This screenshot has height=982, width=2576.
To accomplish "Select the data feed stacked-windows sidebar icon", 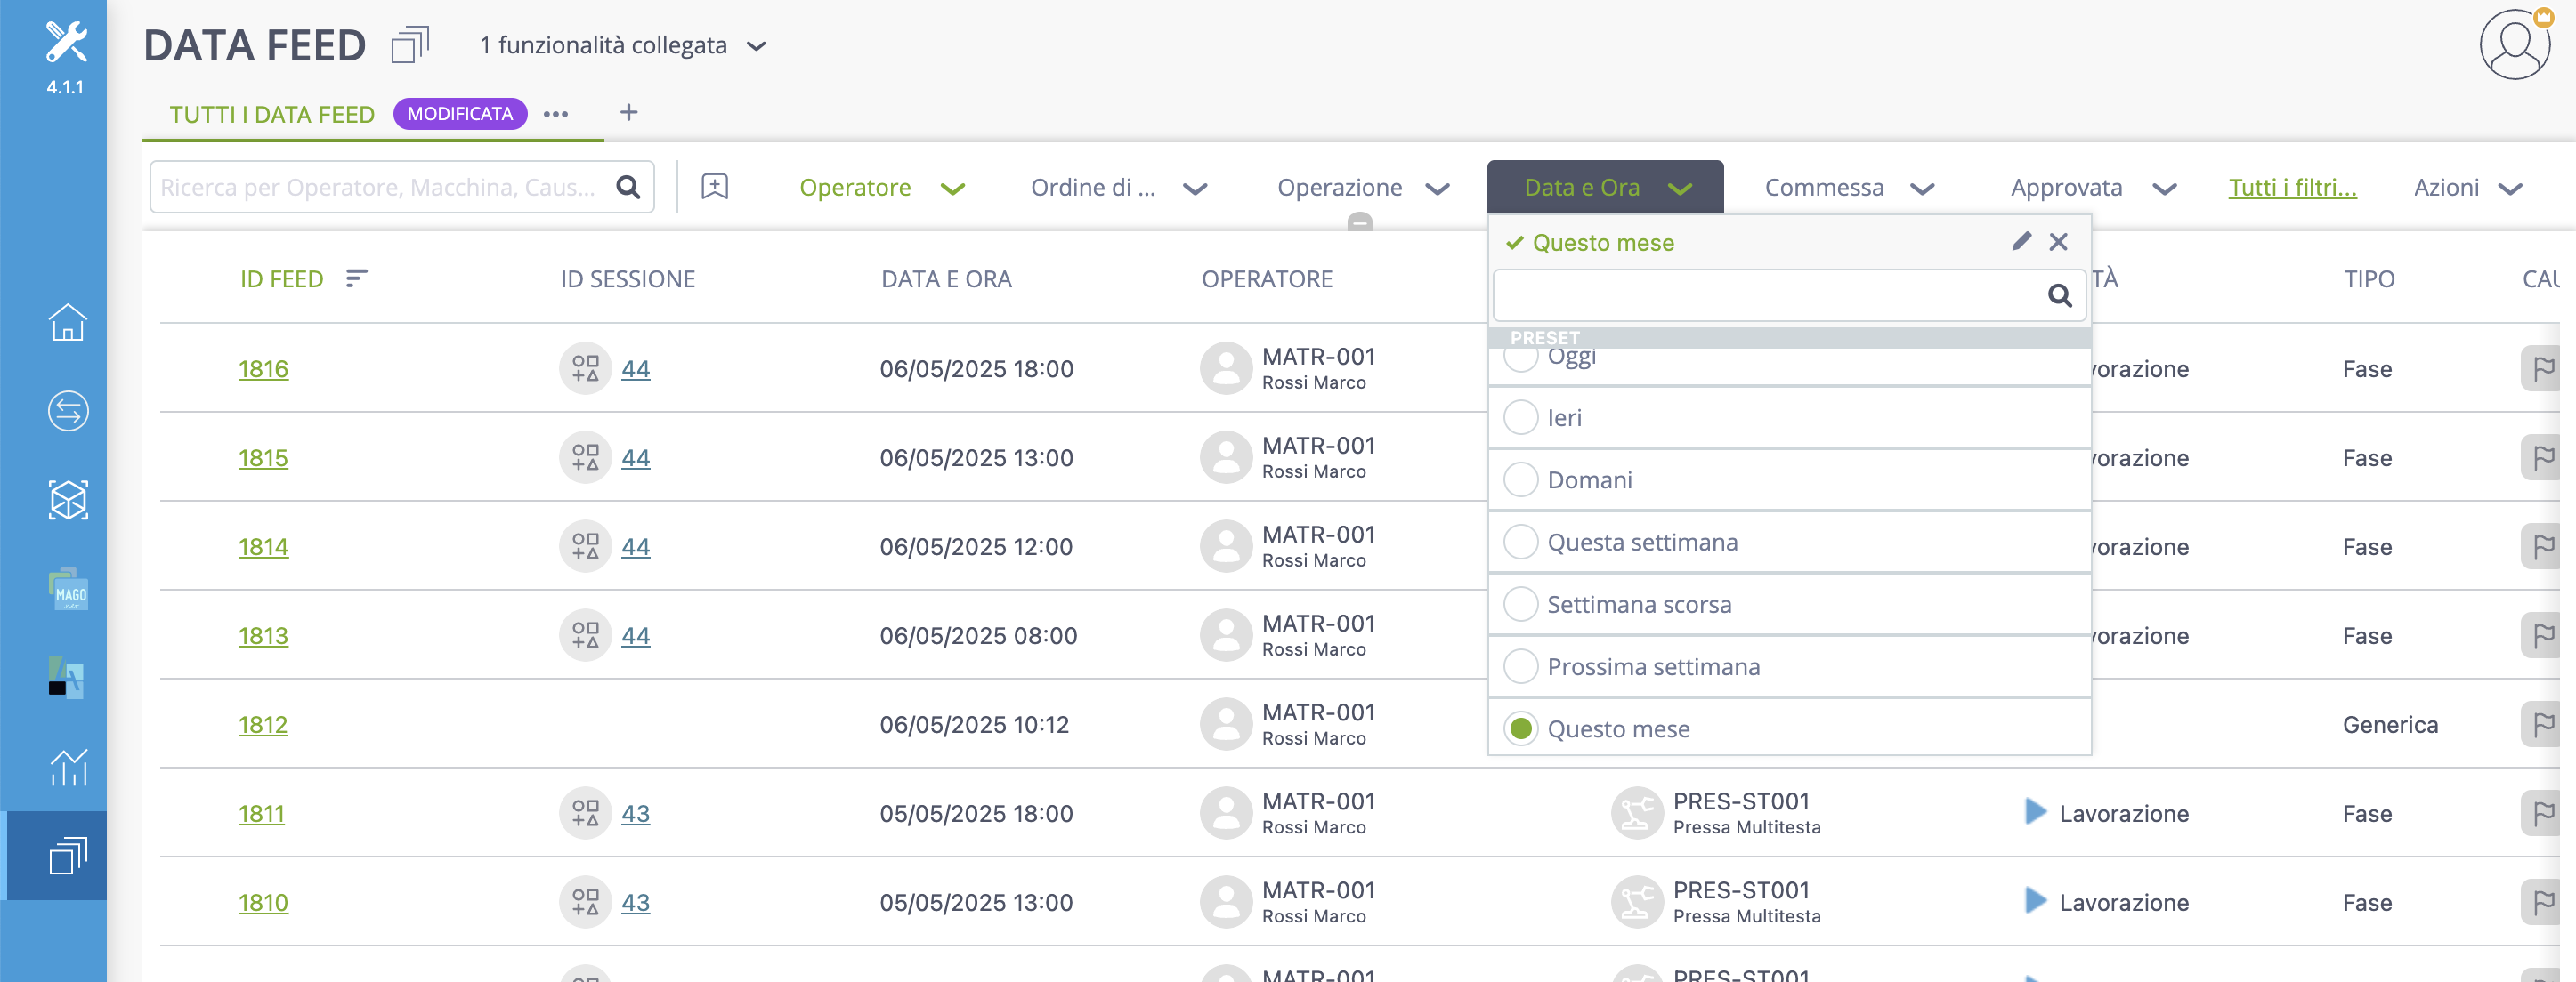I will [68, 856].
